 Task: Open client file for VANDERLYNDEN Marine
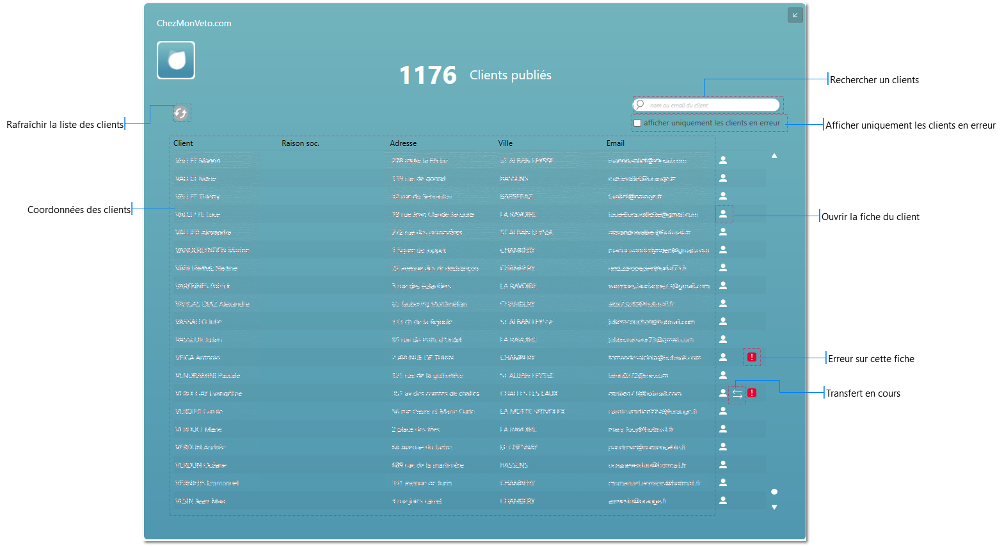[723, 250]
